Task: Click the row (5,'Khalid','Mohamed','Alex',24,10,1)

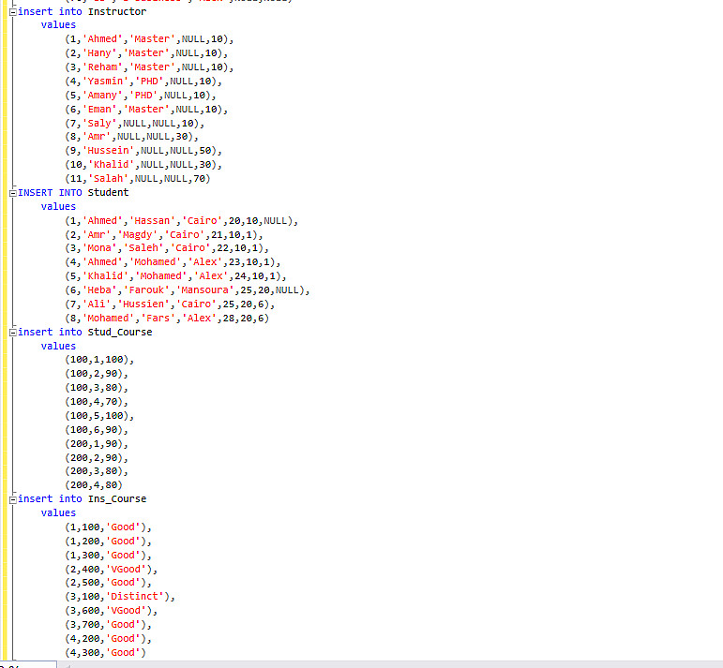Action: point(175,276)
